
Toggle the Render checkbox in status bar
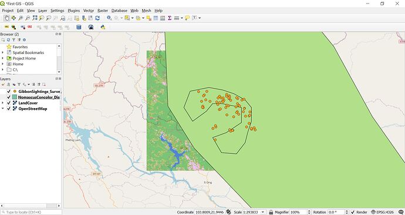click(x=353, y=212)
